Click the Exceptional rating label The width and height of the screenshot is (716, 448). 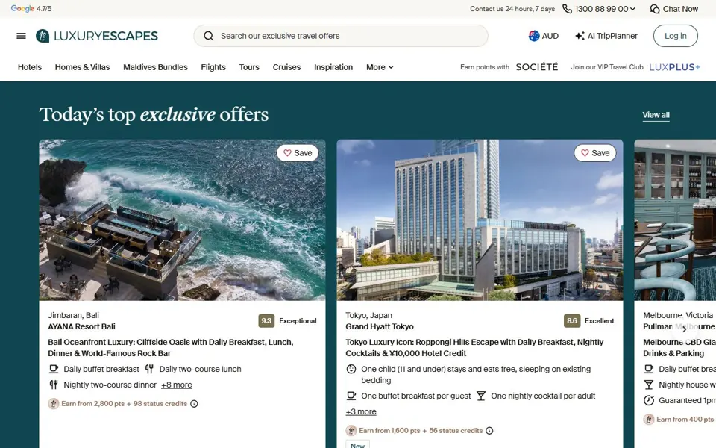coord(298,321)
